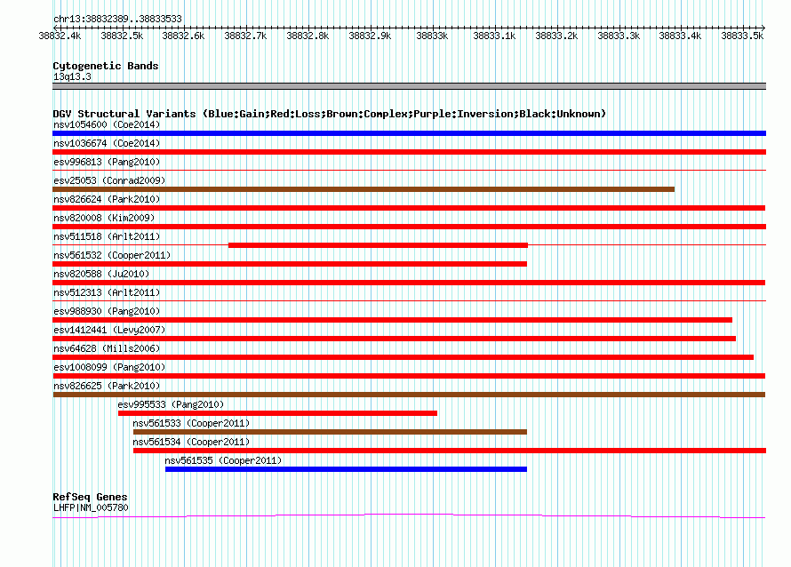Screen dimensions: 791x567
Task: Click the DGV Structural Variants track title
Action: [x=329, y=114]
